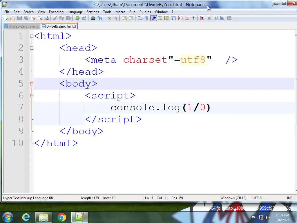The width and height of the screenshot is (297, 223).
Task: Open the Edit menu
Action: coord(17,12)
